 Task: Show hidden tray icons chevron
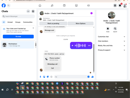click(x=113, y=90)
